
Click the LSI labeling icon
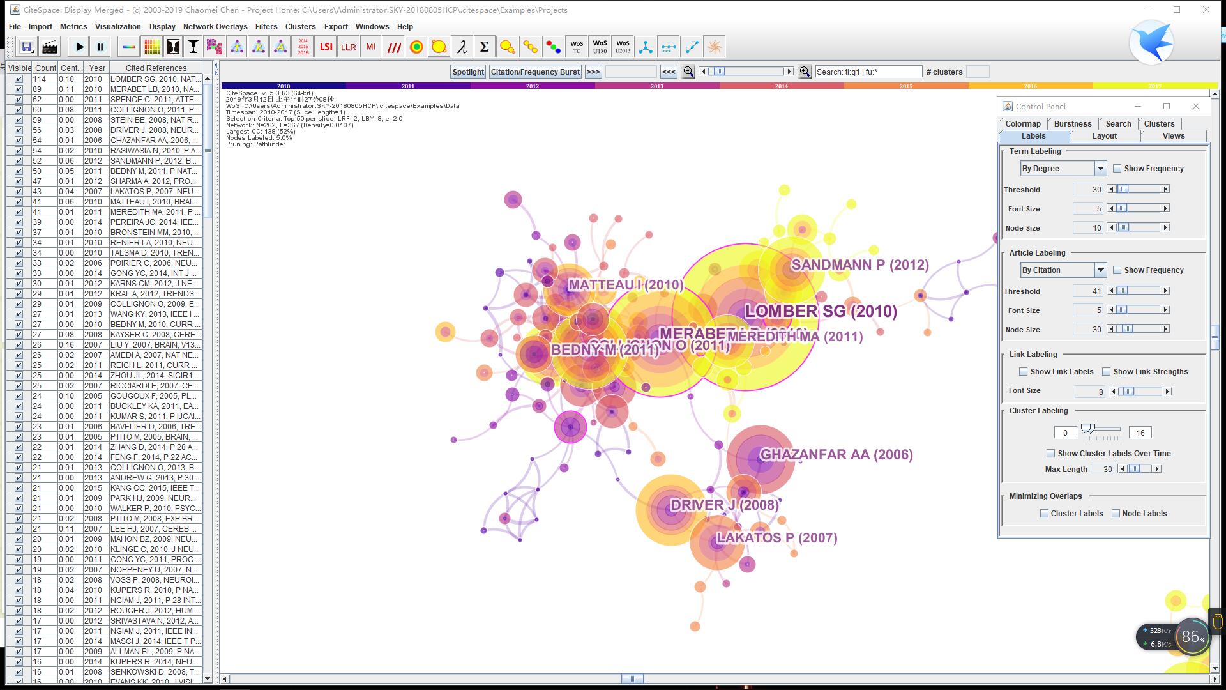click(326, 47)
